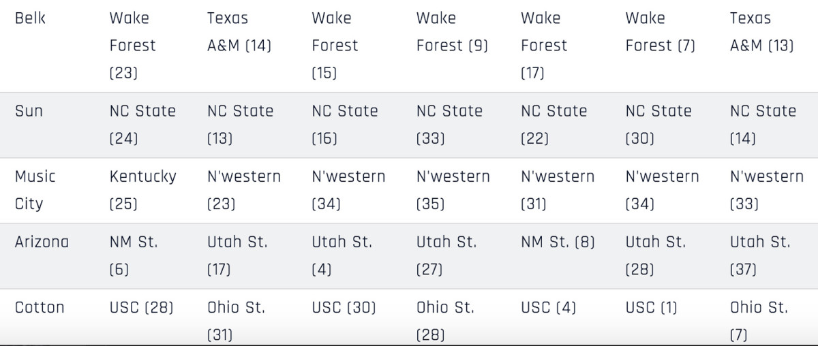
Task: Click the Belk row label
Action: coord(30,18)
